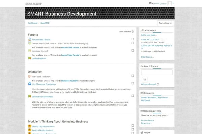Click the Go search button
This screenshot has width=202, height=134.
click(x=145, y=80)
